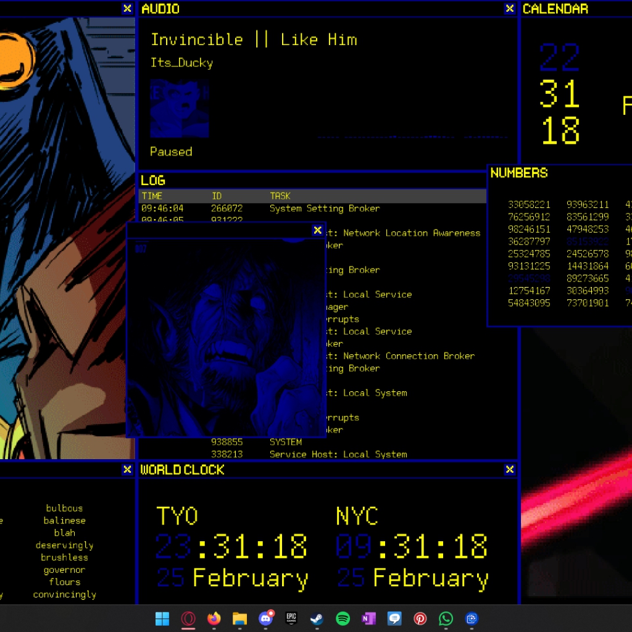Open Steam from the taskbar

(317, 618)
